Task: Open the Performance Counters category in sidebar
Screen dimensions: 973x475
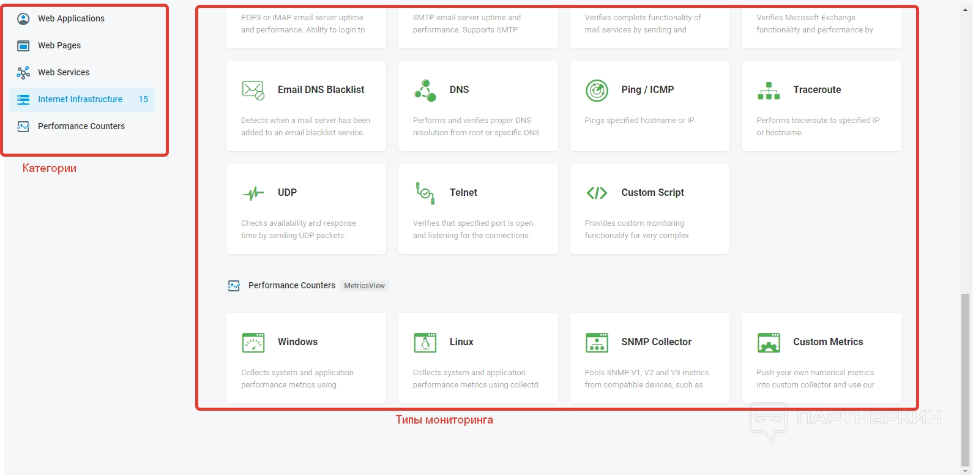Action: [82, 126]
